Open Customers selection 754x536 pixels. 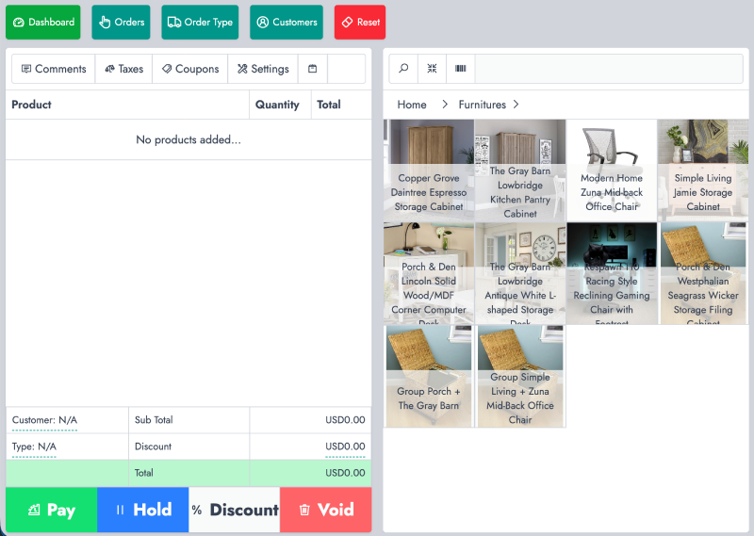point(287,22)
